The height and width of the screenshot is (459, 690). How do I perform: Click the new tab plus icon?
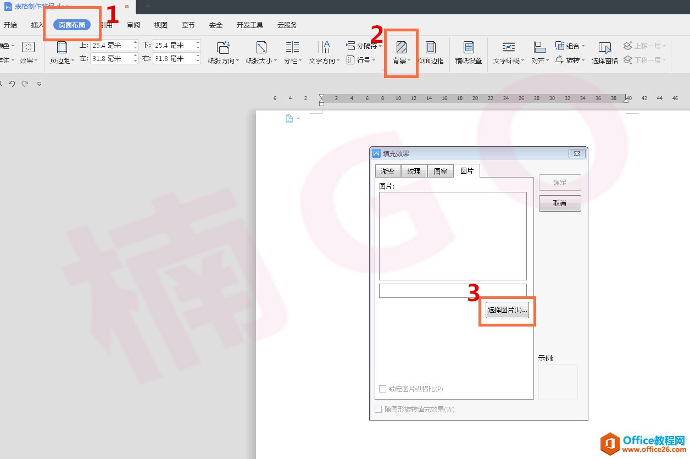pyautogui.click(x=148, y=7)
